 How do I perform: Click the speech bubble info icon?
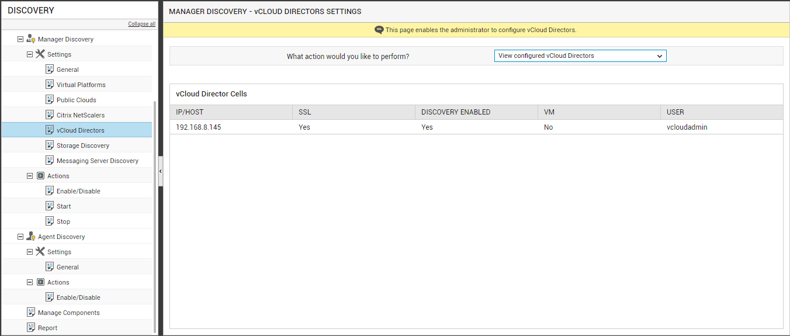379,30
